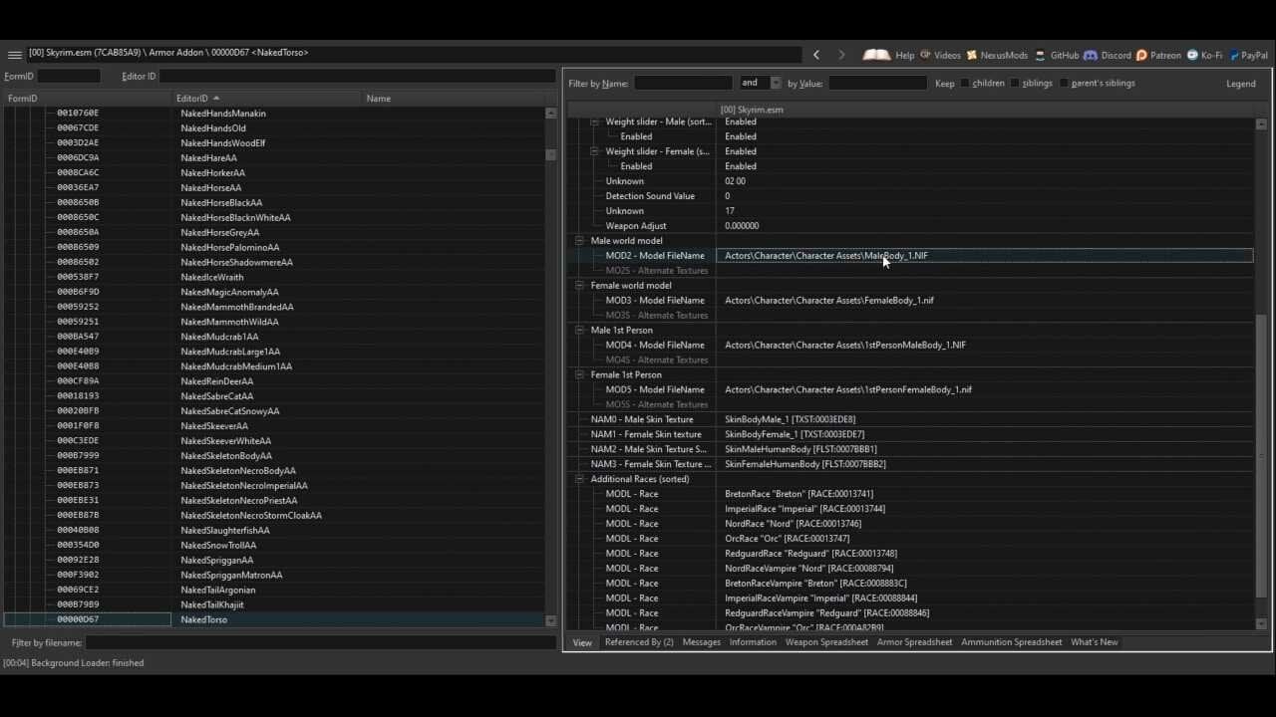Toggle parent's siblings checkbox
This screenshot has width=1276, height=717.
(x=1064, y=84)
